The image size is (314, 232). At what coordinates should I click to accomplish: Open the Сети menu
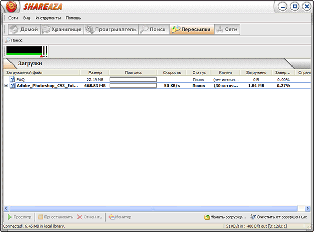(x=13, y=18)
